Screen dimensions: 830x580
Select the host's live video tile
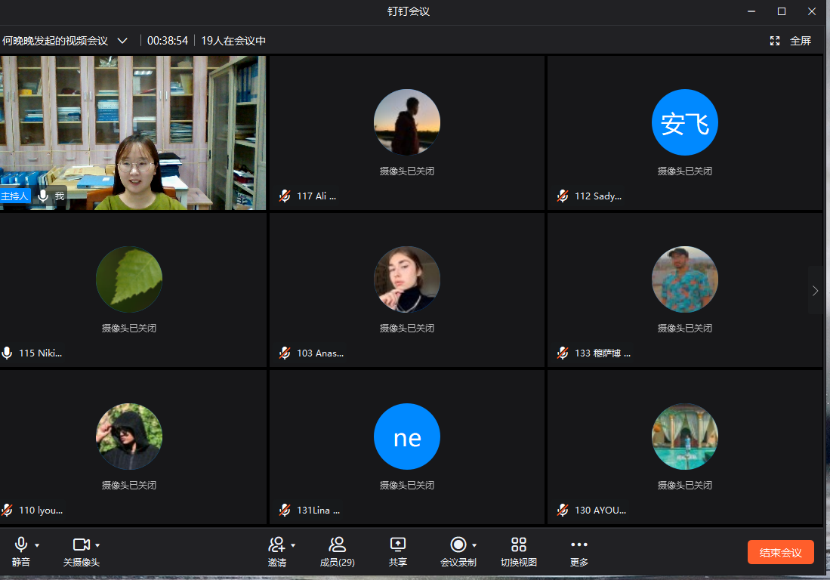click(x=133, y=132)
